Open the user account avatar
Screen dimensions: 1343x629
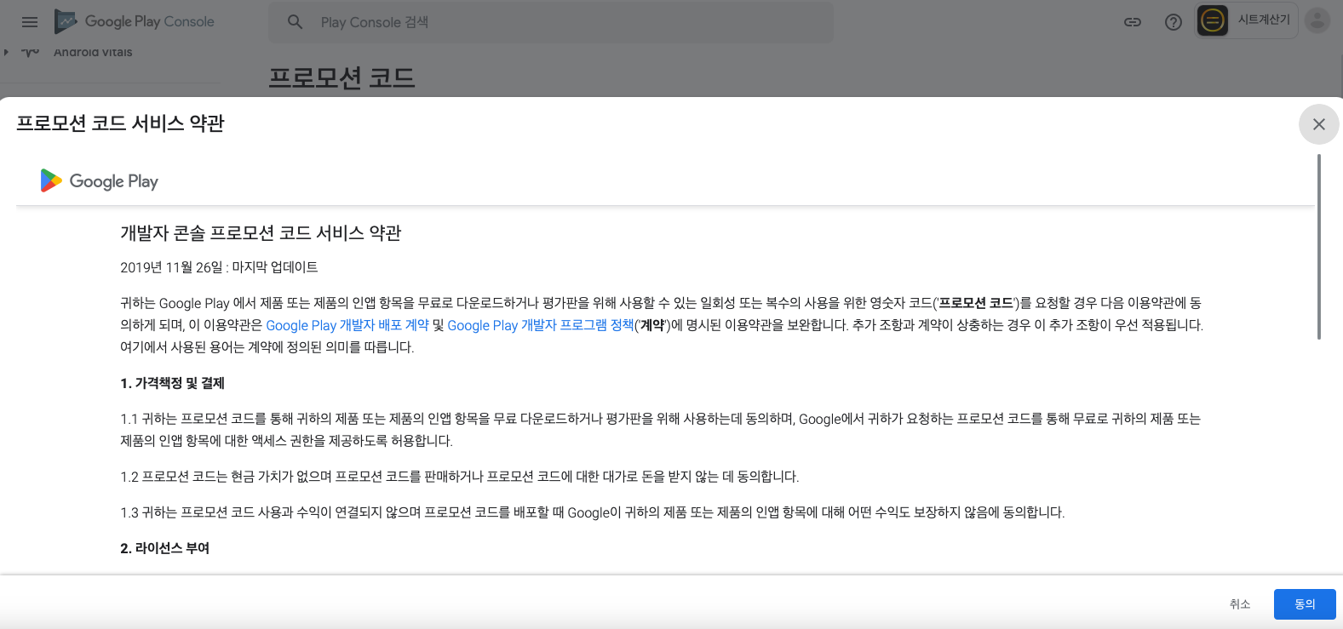[x=1317, y=20]
